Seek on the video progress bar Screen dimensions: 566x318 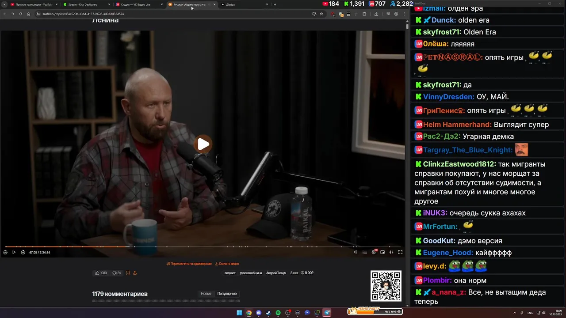coord(203,246)
